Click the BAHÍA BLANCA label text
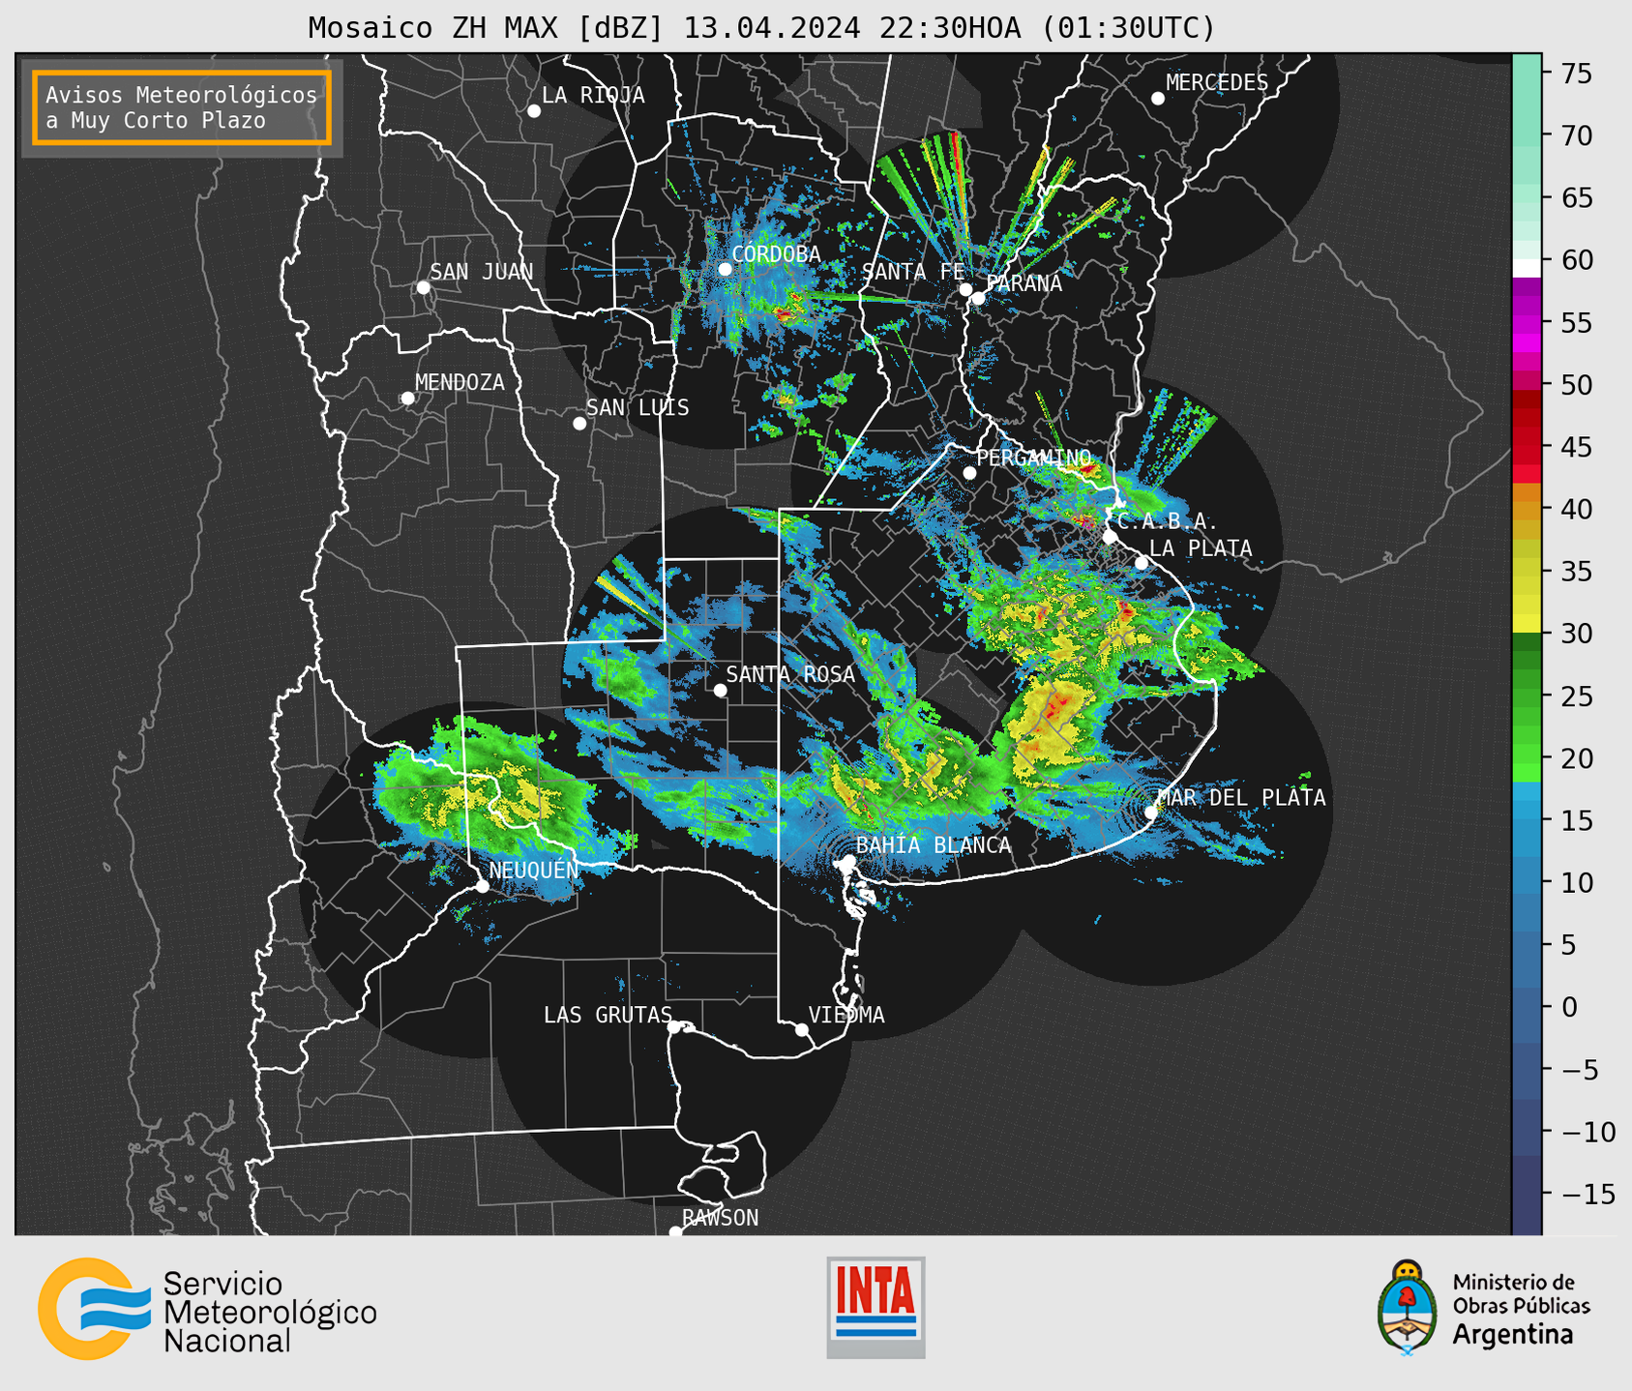Screen dimensions: 1632x1391 [934, 844]
